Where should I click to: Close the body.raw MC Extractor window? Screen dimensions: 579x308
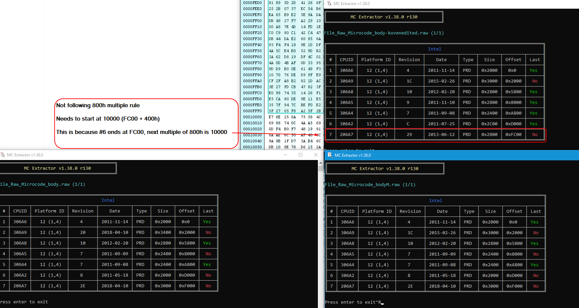click(x=316, y=155)
